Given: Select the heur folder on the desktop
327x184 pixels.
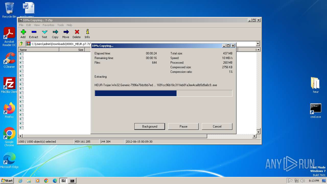Looking at the screenshot, I should coord(316,85).
